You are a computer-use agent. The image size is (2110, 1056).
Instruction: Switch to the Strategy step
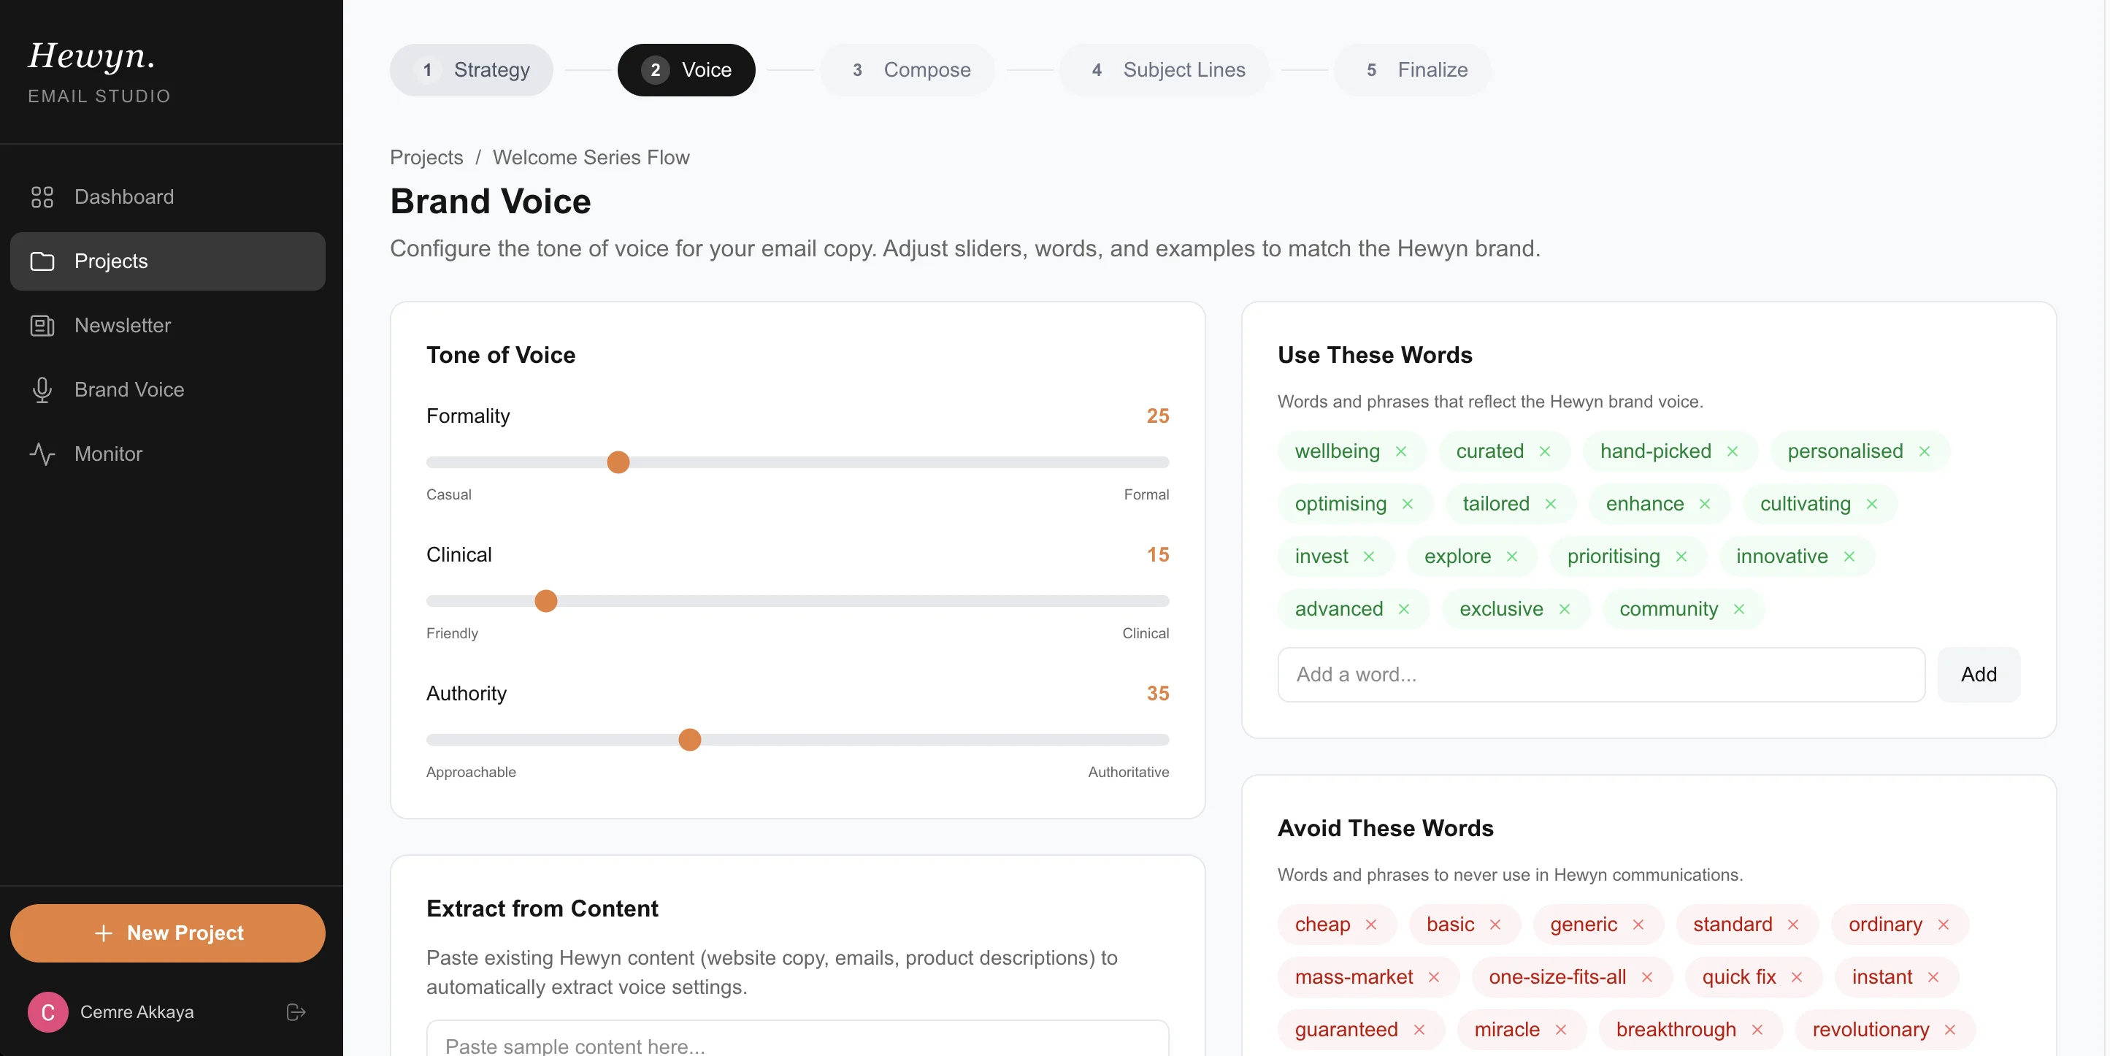click(x=471, y=69)
